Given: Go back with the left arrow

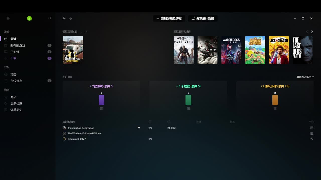Looking at the screenshot, I should [64, 18].
